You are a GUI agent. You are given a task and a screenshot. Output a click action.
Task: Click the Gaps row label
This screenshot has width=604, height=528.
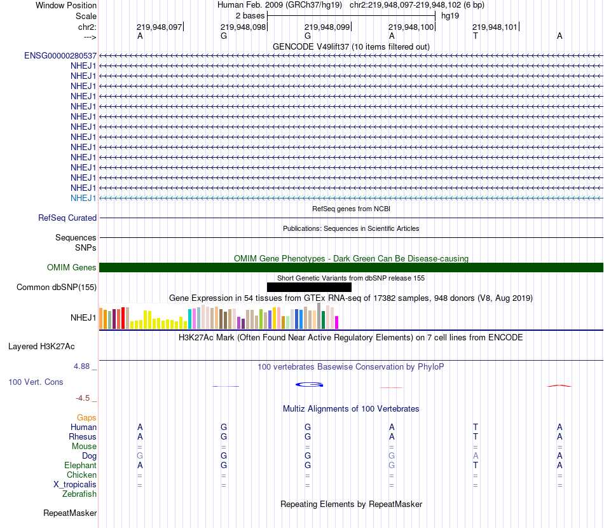coord(86,418)
